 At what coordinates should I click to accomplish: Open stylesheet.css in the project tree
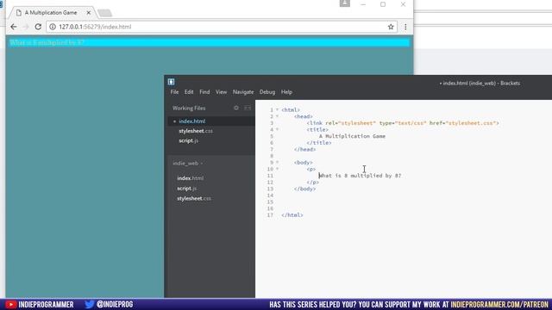click(x=194, y=199)
